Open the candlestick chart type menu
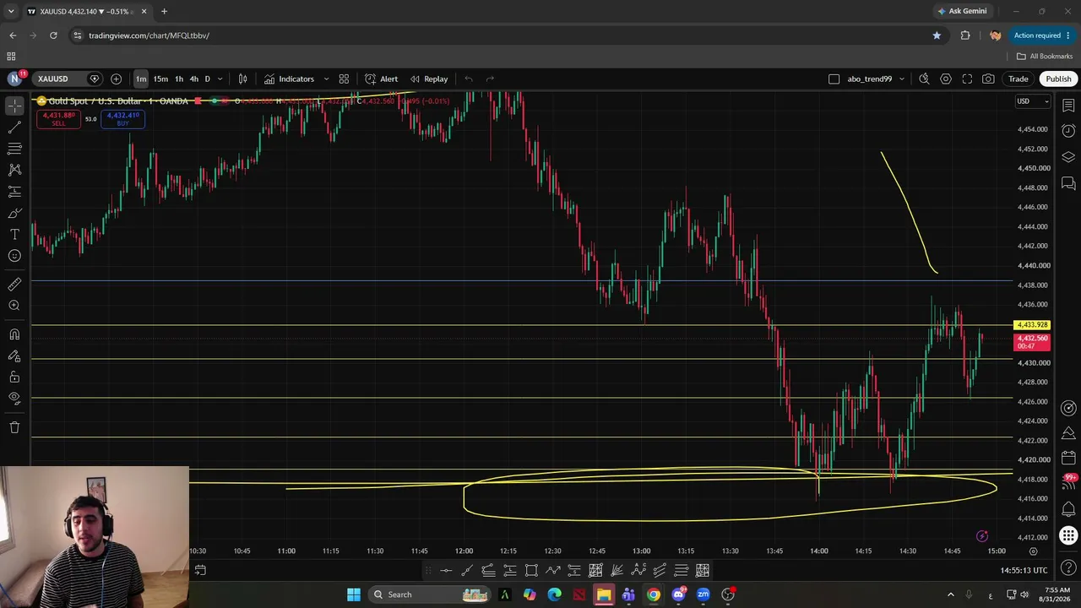 point(242,79)
